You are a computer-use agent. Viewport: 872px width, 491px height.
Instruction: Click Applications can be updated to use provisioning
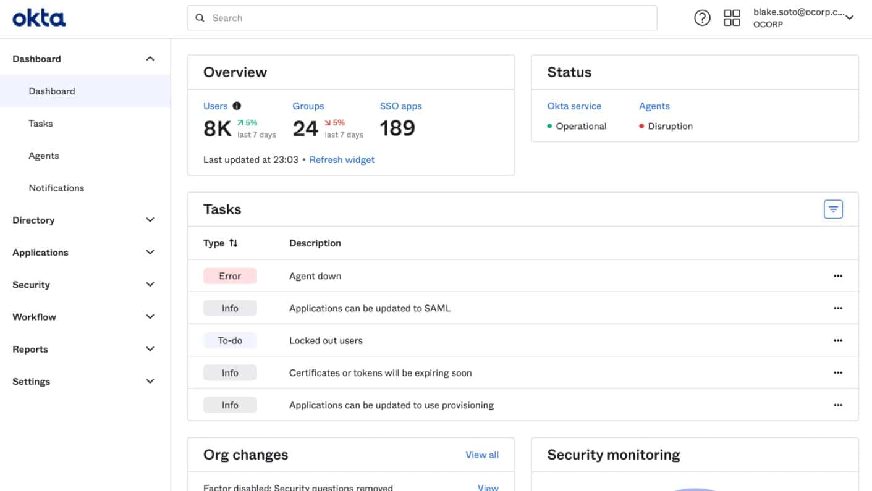coord(392,405)
